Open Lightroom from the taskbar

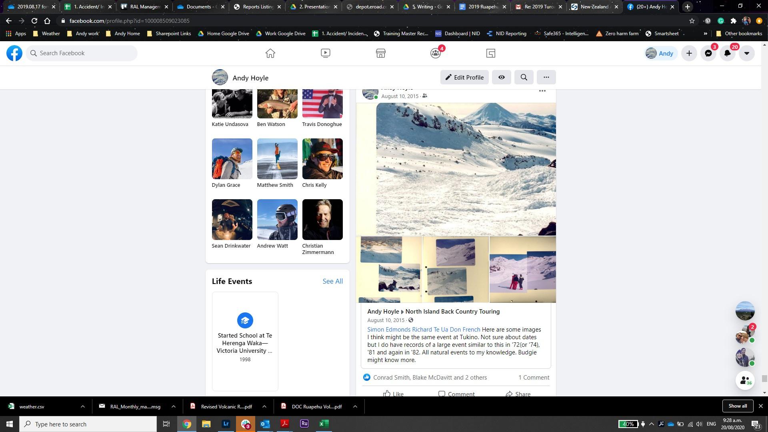click(226, 424)
